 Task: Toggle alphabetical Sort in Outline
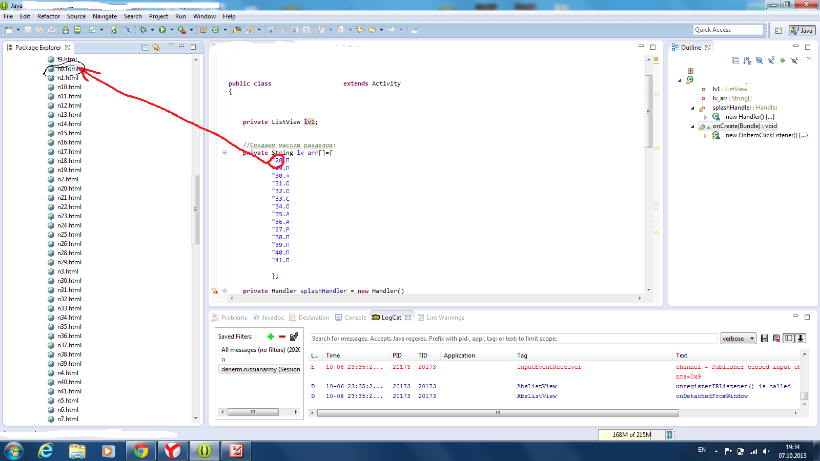coord(747,60)
